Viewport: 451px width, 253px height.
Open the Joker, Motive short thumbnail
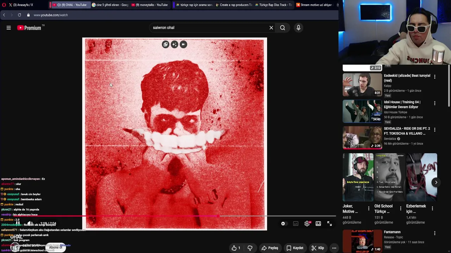click(x=358, y=177)
